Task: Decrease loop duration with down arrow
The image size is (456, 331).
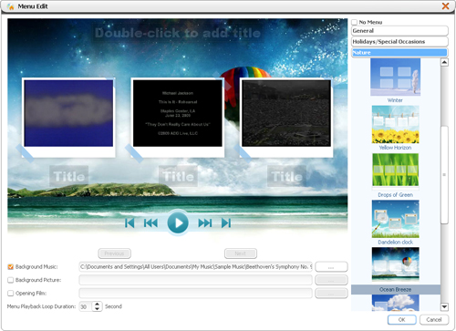Action: click(x=97, y=309)
